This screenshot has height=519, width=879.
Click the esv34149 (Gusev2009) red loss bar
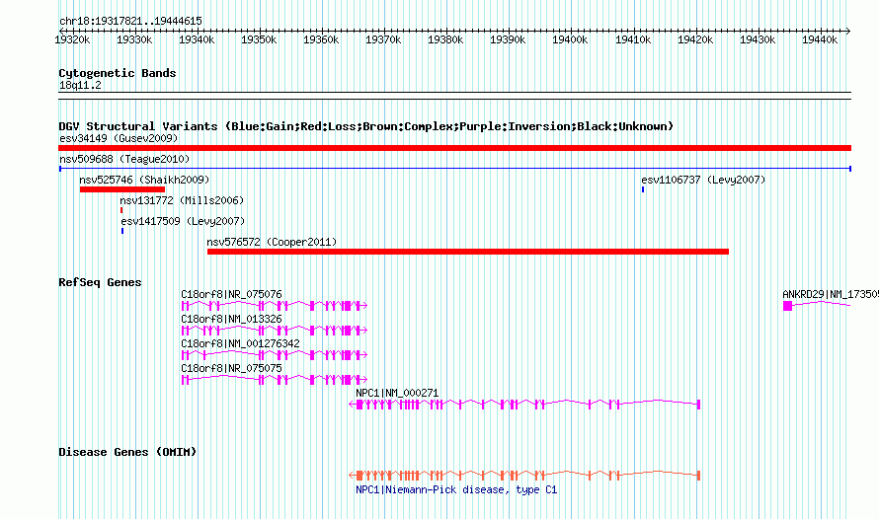[x=454, y=148]
